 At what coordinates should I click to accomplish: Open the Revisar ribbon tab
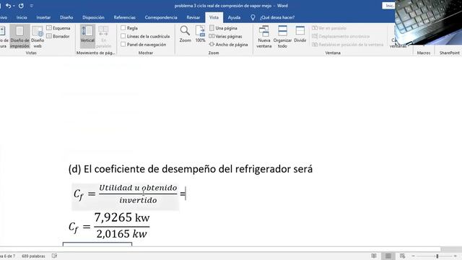[x=193, y=17]
